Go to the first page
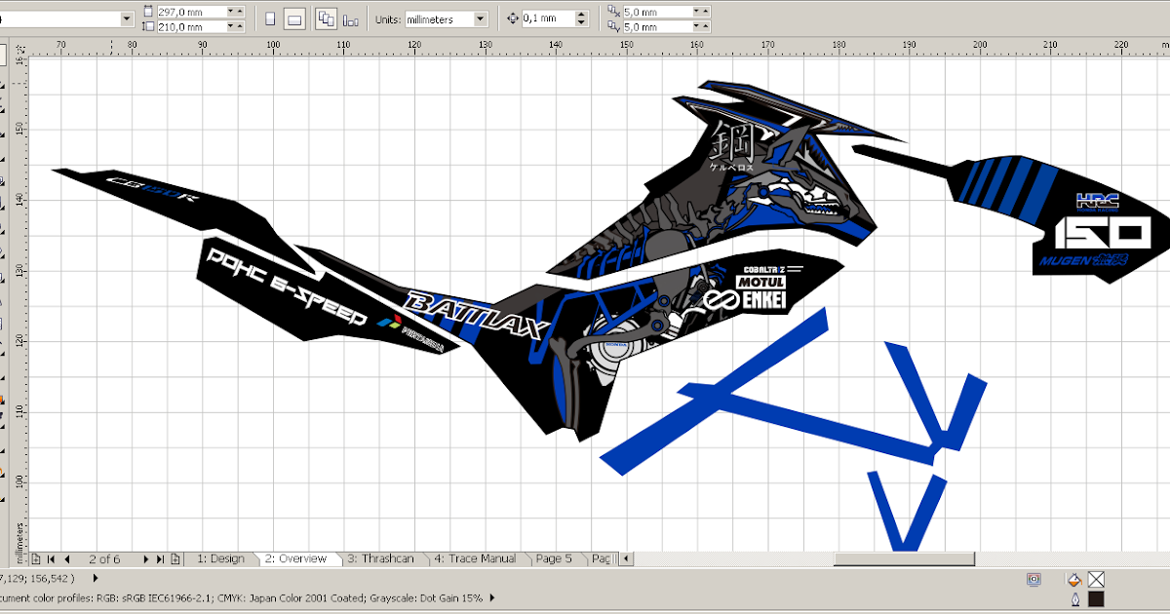The height and width of the screenshot is (614, 1170). click(x=51, y=558)
